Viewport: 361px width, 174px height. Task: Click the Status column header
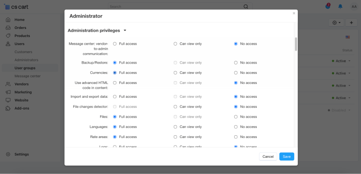tap(347, 50)
